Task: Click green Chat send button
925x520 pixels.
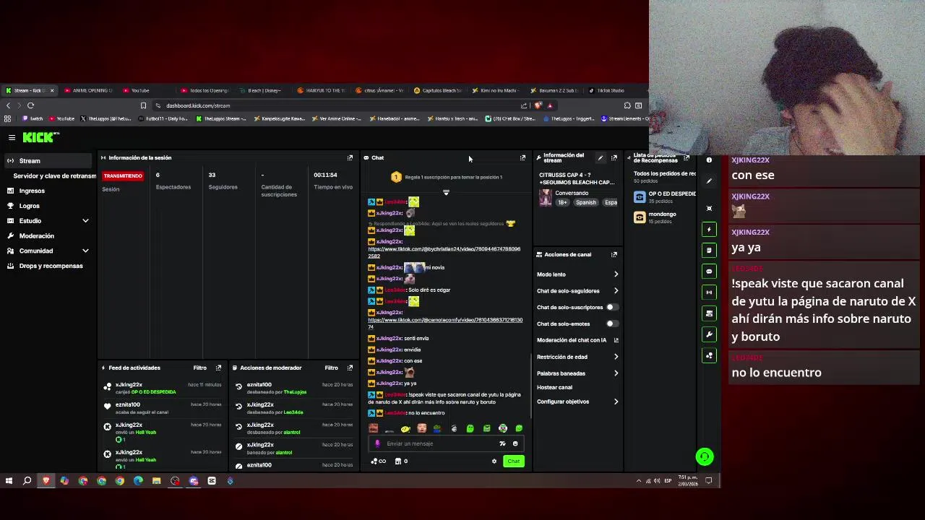Action: pos(513,461)
